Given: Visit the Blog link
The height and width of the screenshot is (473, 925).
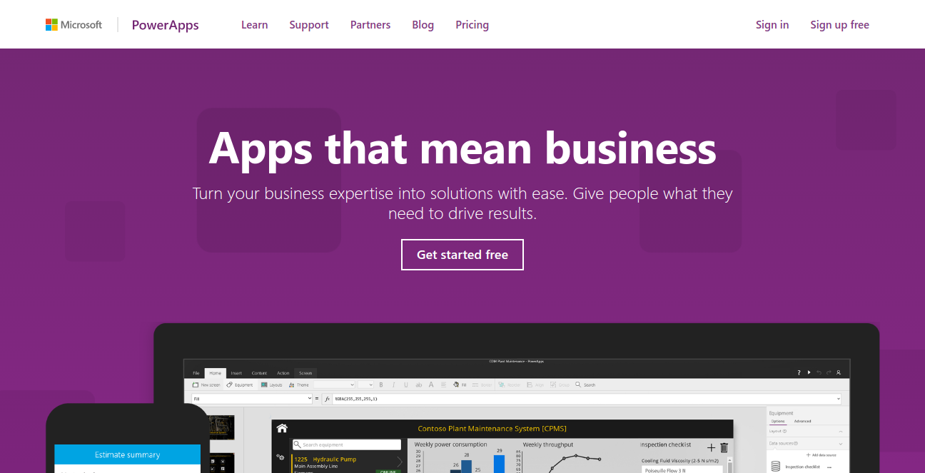Looking at the screenshot, I should tap(423, 25).
